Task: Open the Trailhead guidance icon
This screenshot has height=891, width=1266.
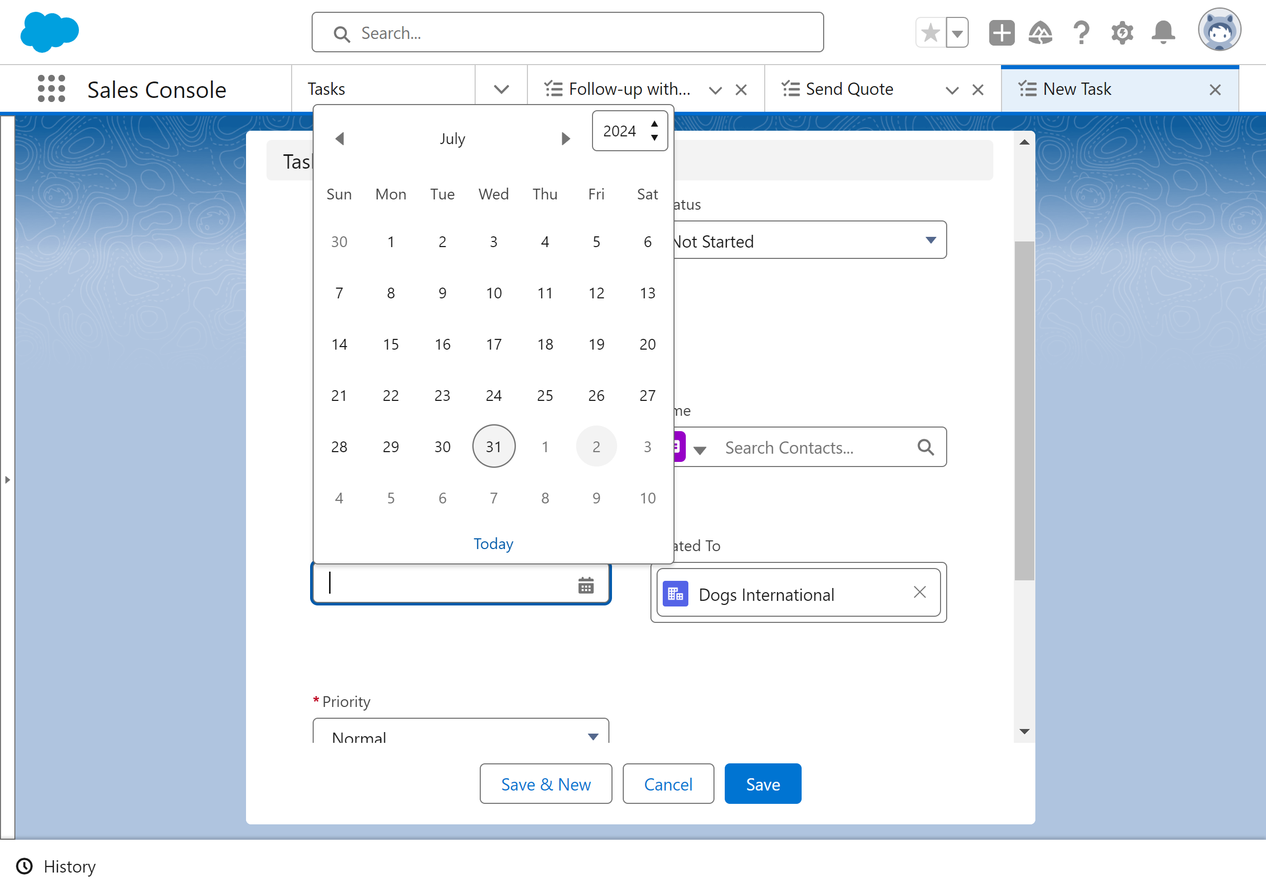Action: pos(1040,32)
